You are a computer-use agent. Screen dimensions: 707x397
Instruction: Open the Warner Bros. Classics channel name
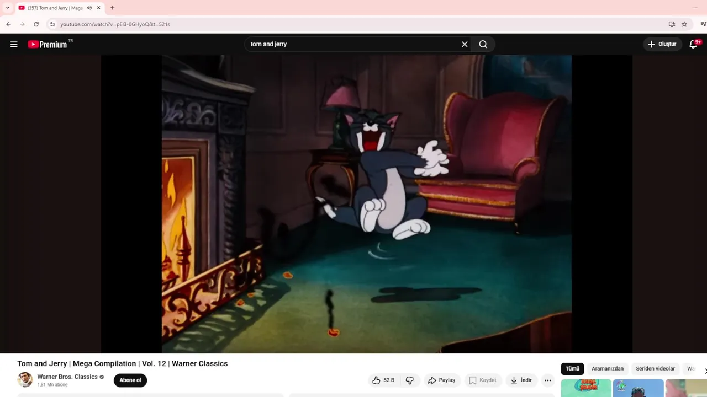67,377
